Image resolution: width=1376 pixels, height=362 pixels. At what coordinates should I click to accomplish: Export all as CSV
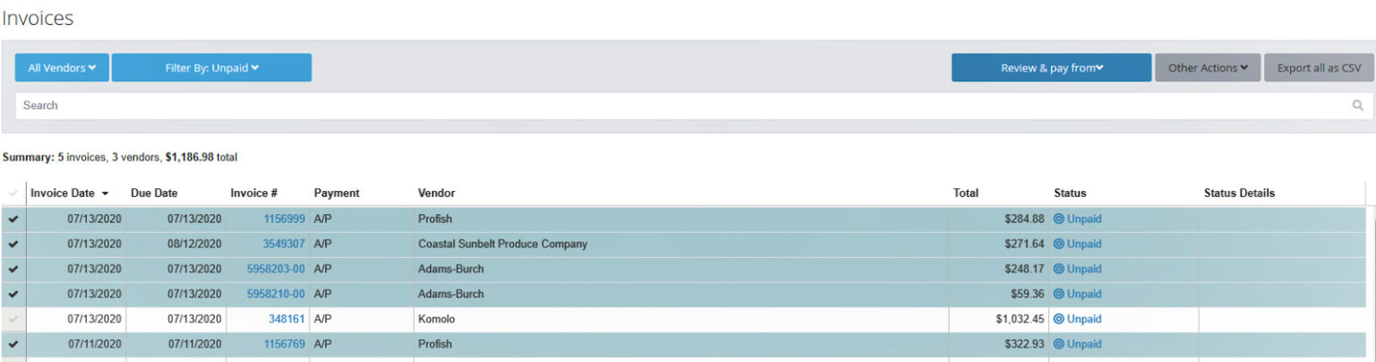click(x=1319, y=67)
